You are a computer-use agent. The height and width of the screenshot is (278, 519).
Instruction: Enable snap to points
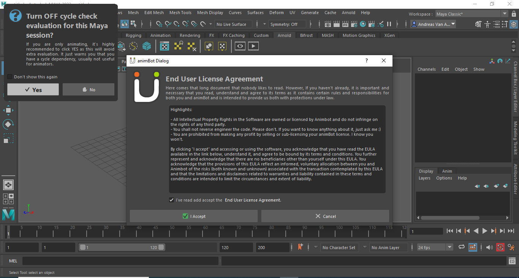tap(177, 24)
